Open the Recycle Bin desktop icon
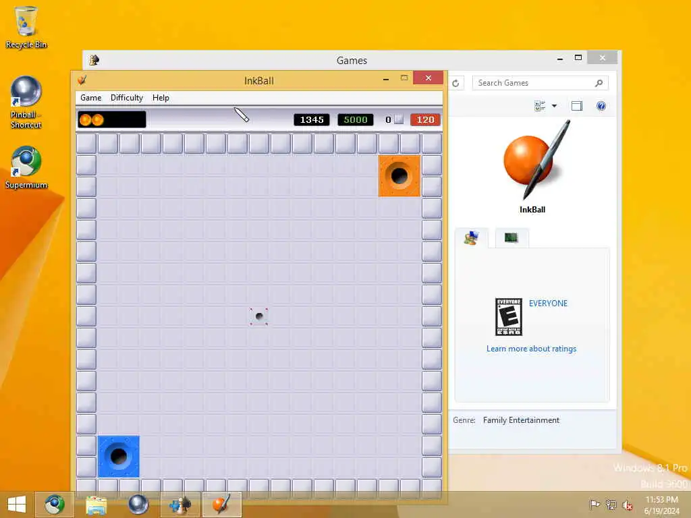Image resolution: width=691 pixels, height=518 pixels. click(x=26, y=27)
